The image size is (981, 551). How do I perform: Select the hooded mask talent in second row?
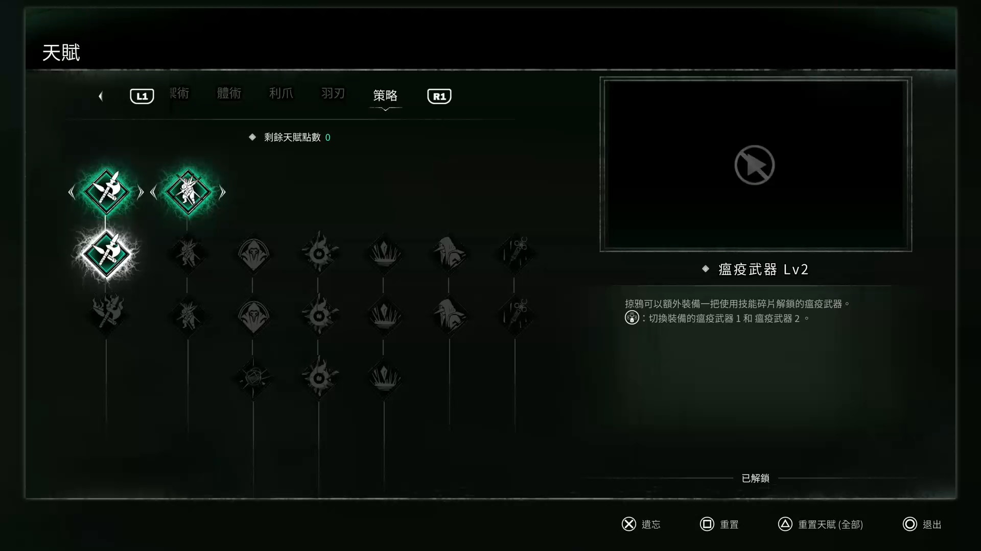tap(253, 254)
